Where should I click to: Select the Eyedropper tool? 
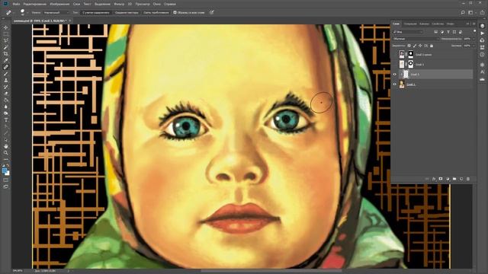pyautogui.click(x=5, y=60)
